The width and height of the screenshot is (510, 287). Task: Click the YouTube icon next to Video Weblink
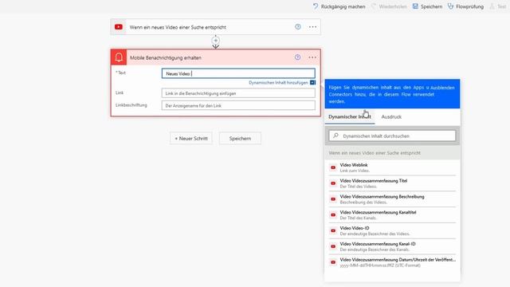click(333, 167)
